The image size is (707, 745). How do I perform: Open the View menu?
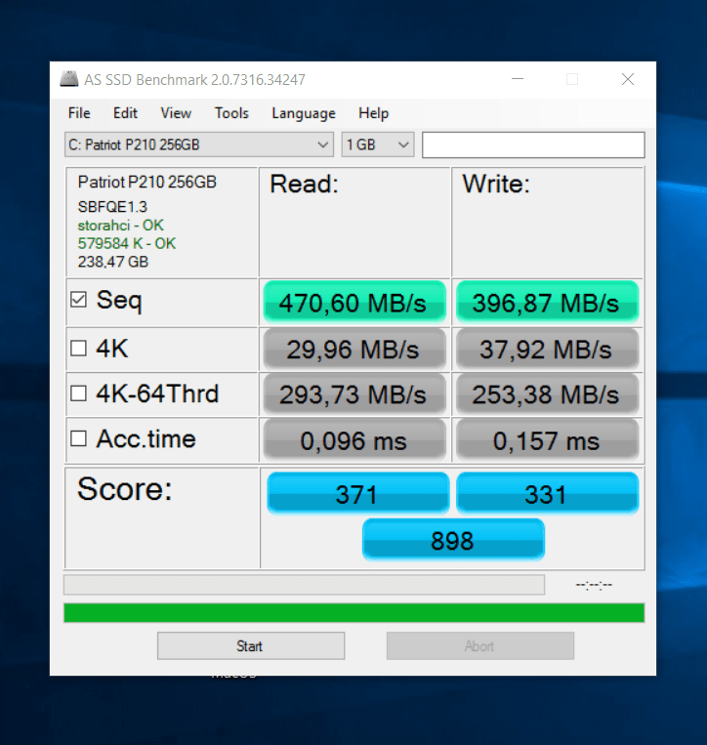point(176,113)
